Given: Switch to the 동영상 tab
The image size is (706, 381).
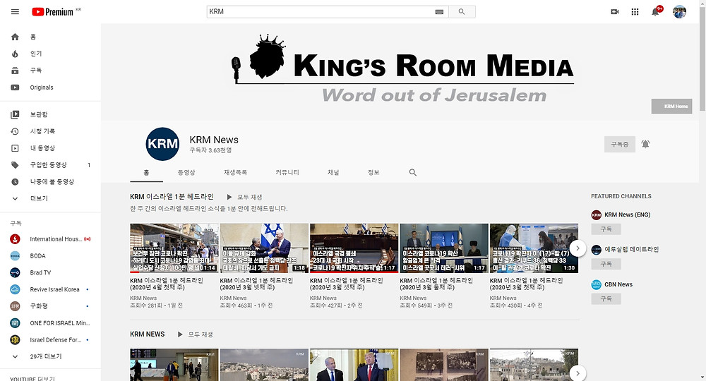Looking at the screenshot, I should click(x=186, y=173).
